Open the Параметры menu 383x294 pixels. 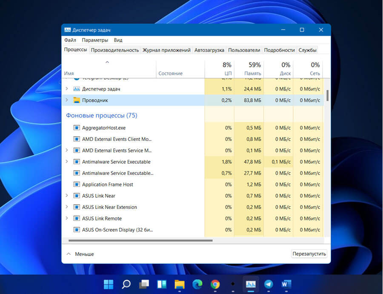coord(95,40)
